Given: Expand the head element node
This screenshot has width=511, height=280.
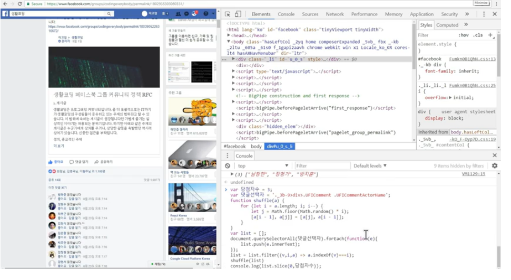Looking at the screenshot, I should click(229, 35).
